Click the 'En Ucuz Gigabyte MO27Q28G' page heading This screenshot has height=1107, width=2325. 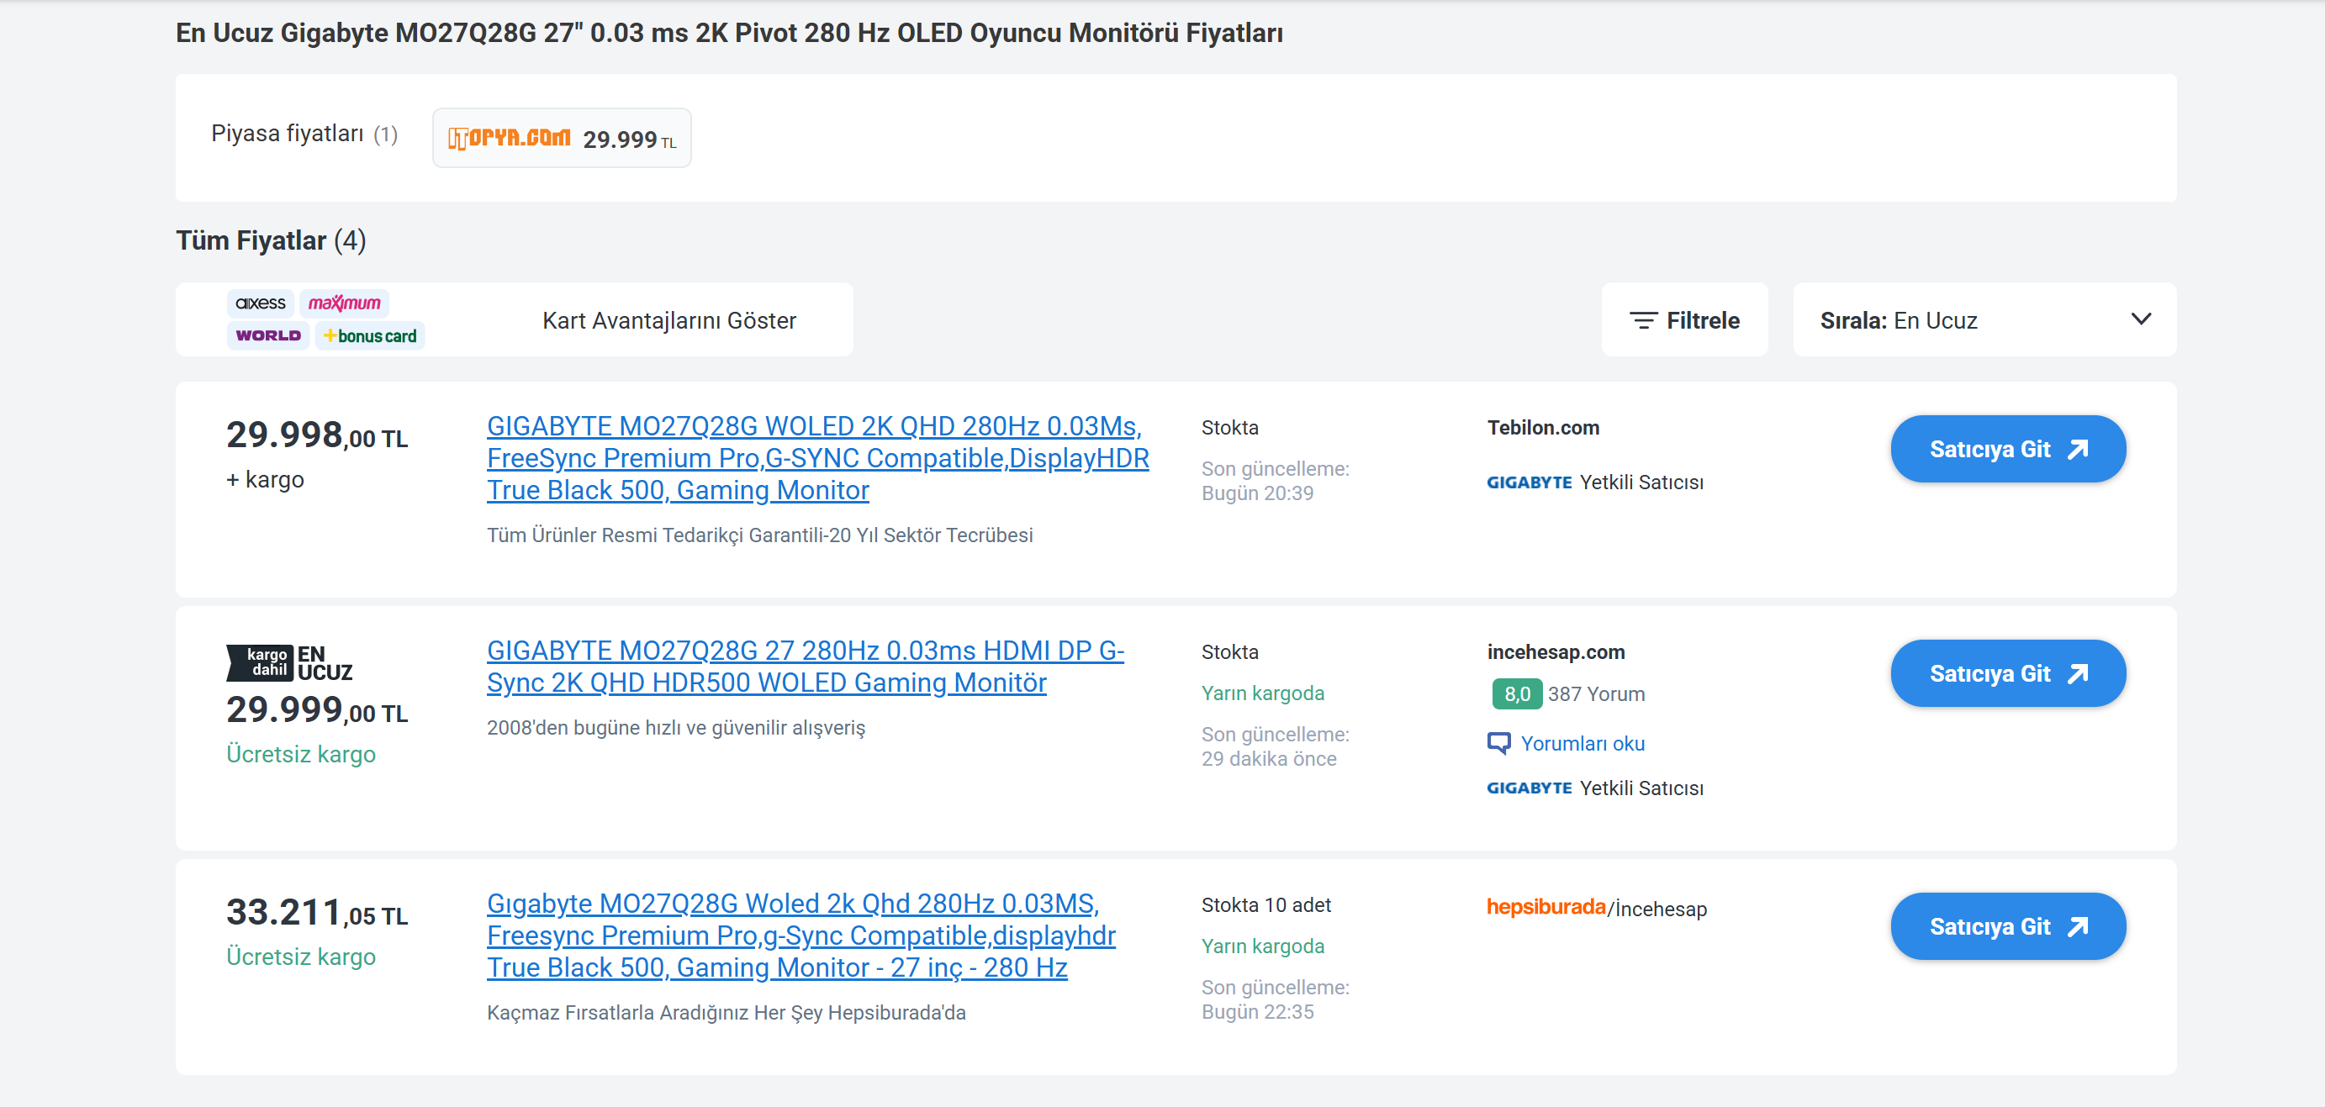(x=728, y=34)
